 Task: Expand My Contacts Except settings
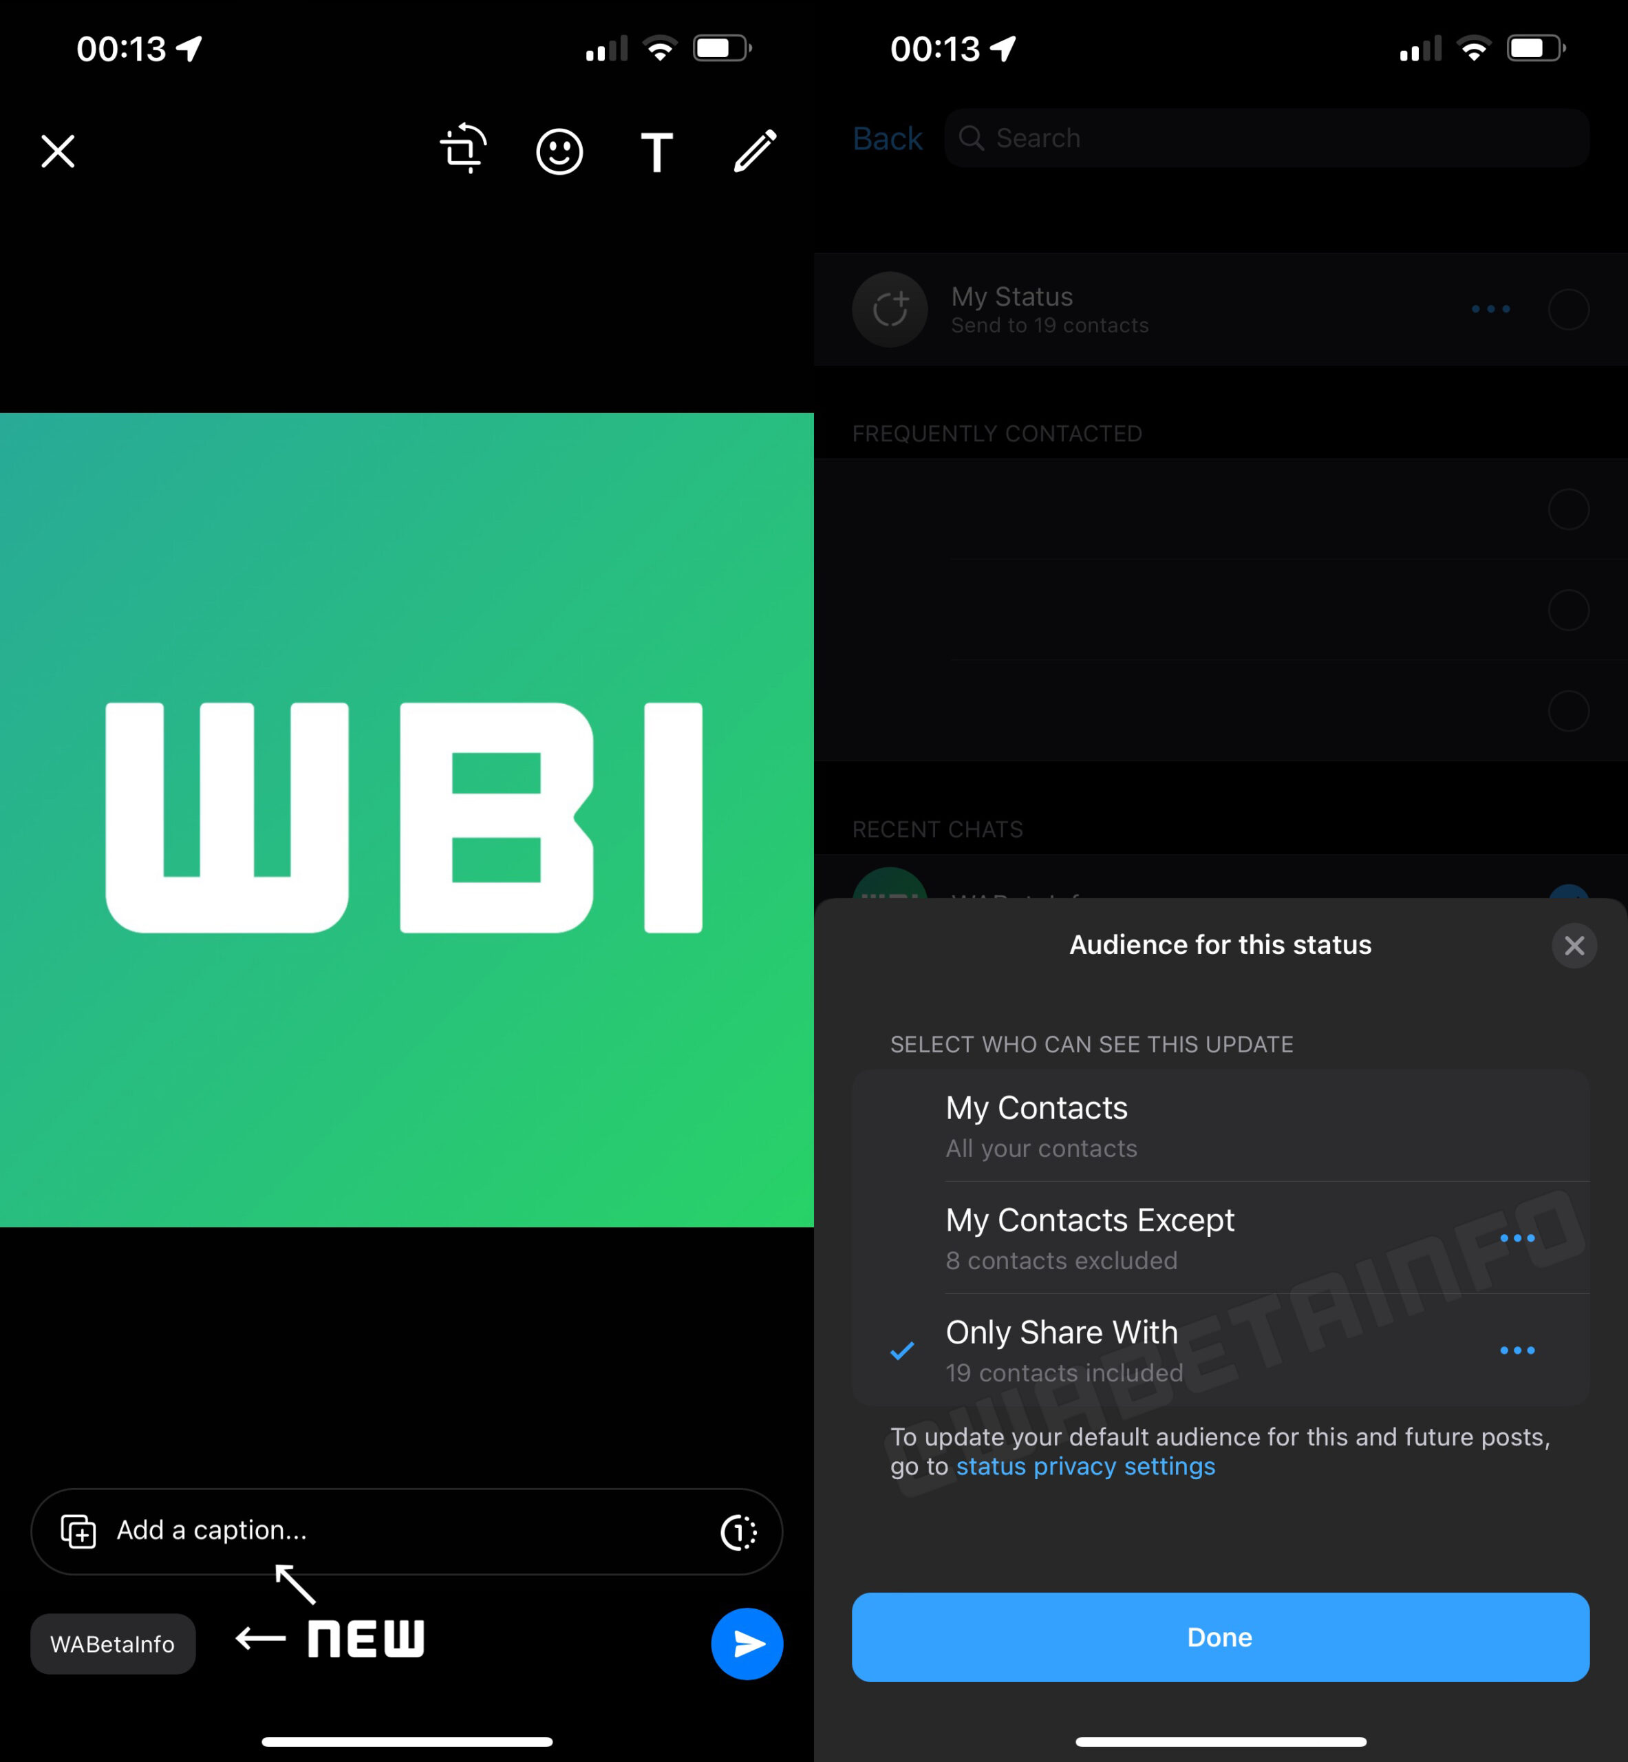1516,1237
